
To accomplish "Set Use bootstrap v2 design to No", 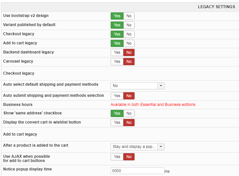I will [129, 16].
